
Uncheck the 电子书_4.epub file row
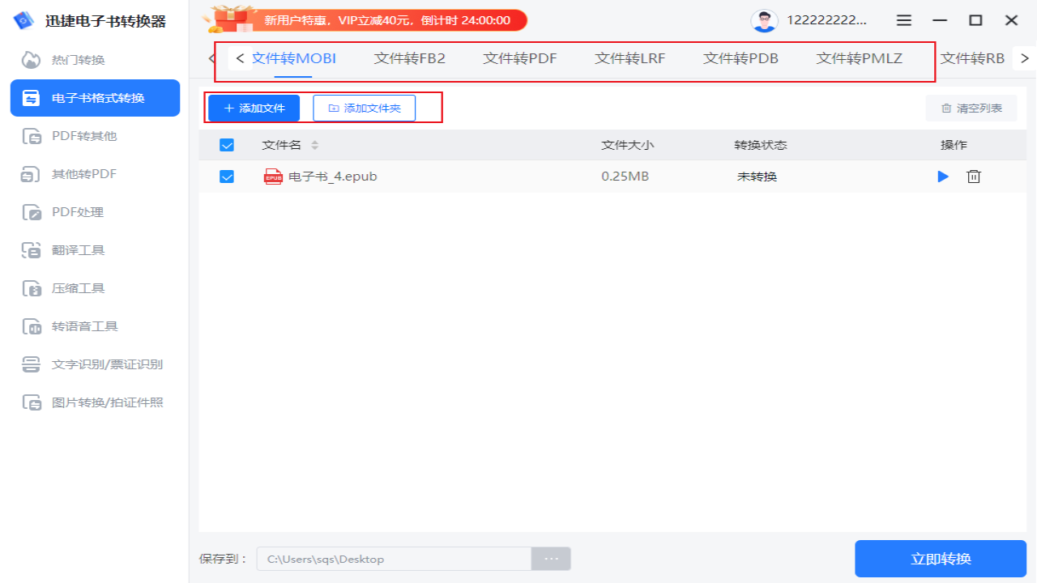pos(227,176)
